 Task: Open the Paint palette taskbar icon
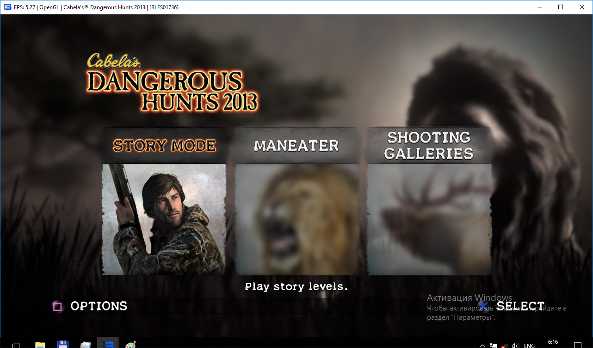pyautogui.click(x=131, y=344)
